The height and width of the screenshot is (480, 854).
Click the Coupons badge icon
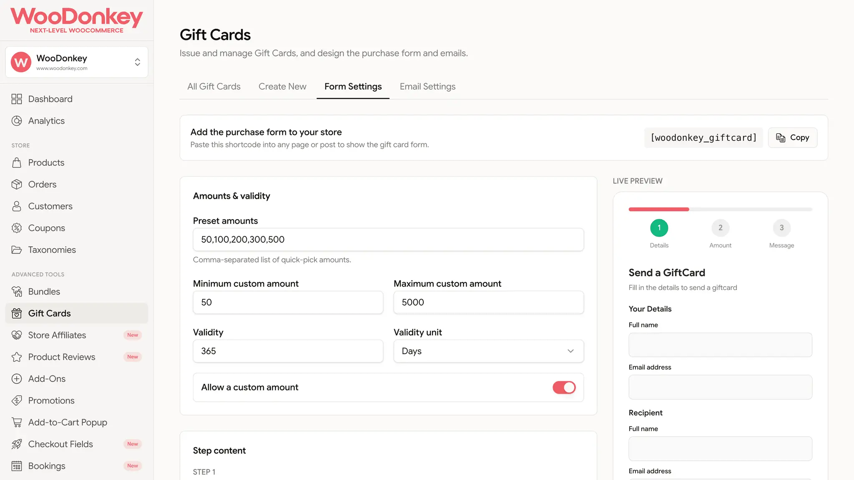pos(17,228)
